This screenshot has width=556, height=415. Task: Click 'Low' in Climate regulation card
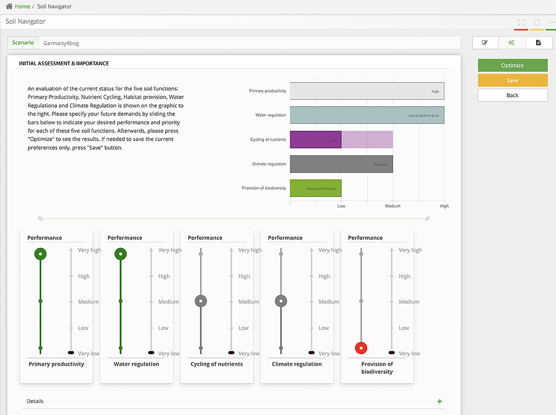pyautogui.click(x=323, y=328)
